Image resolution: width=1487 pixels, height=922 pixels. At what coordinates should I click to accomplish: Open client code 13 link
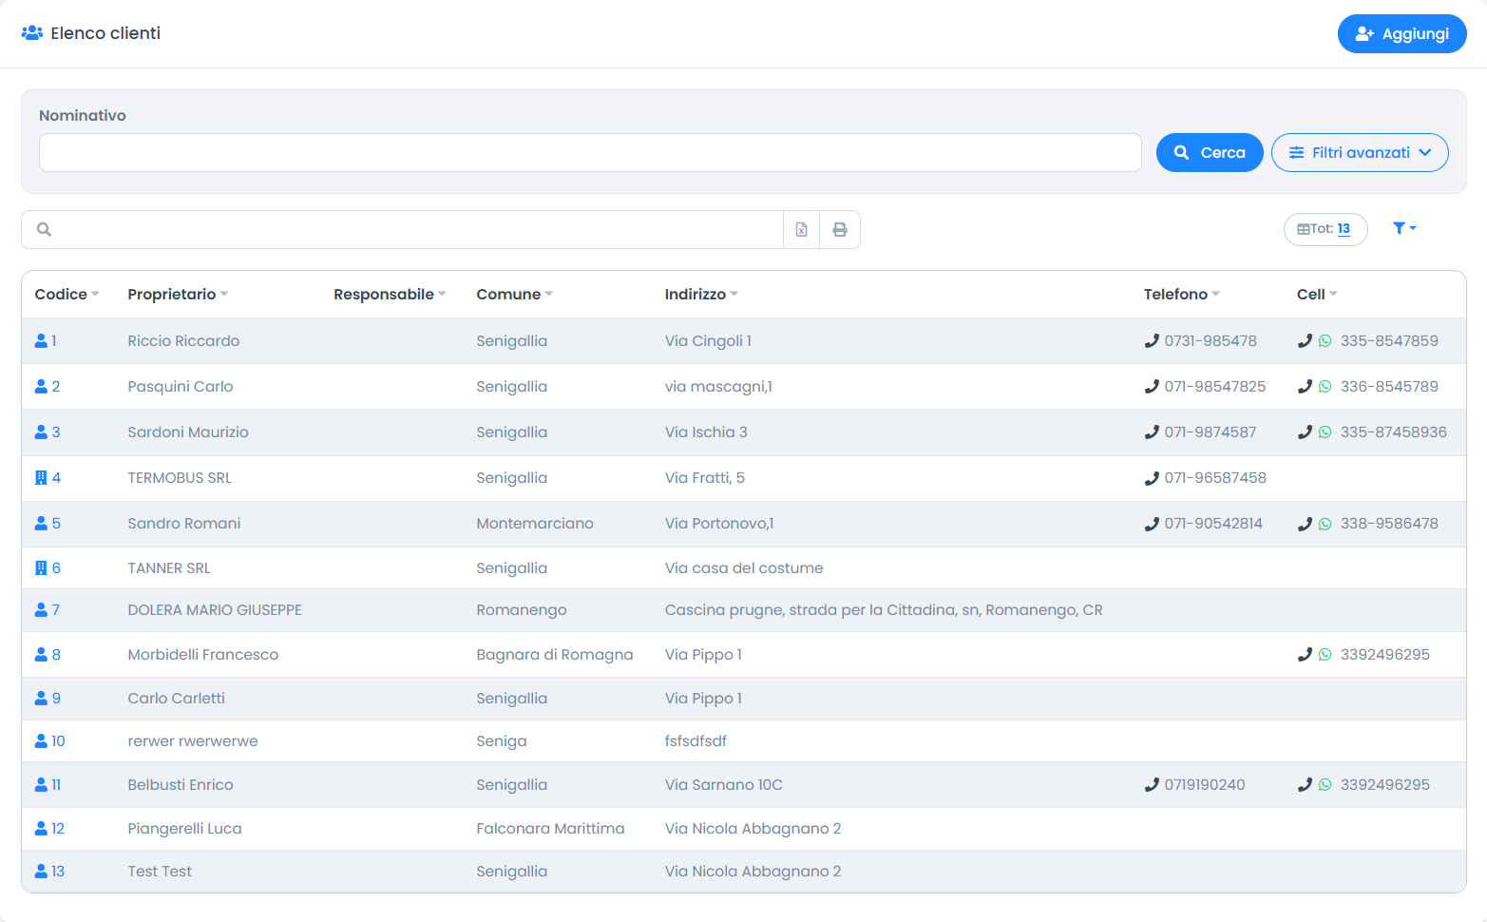pyautogui.click(x=58, y=872)
